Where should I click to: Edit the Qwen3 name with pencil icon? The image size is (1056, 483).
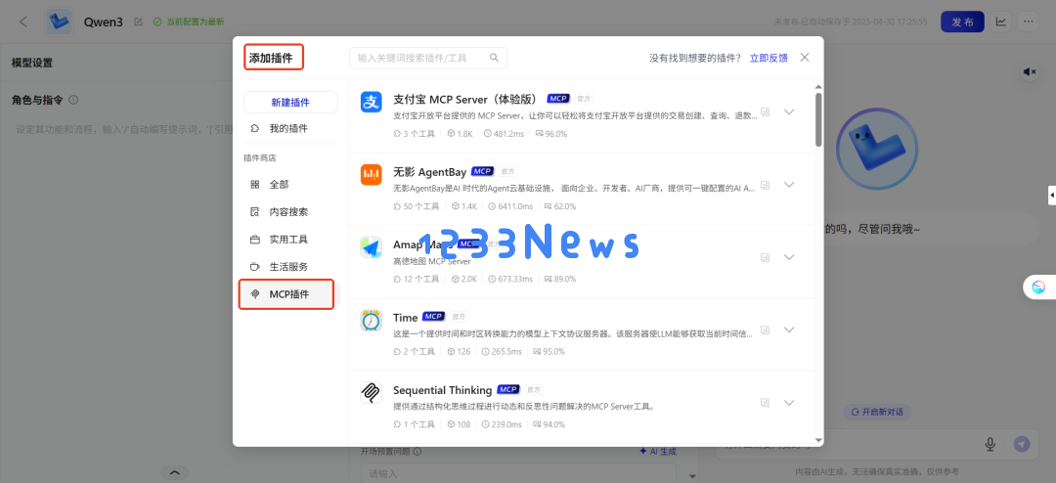tap(138, 22)
